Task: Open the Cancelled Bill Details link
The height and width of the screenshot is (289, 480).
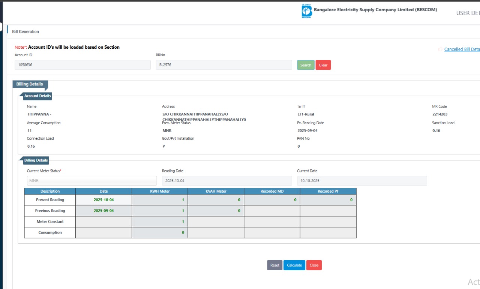Action: pyautogui.click(x=462, y=49)
